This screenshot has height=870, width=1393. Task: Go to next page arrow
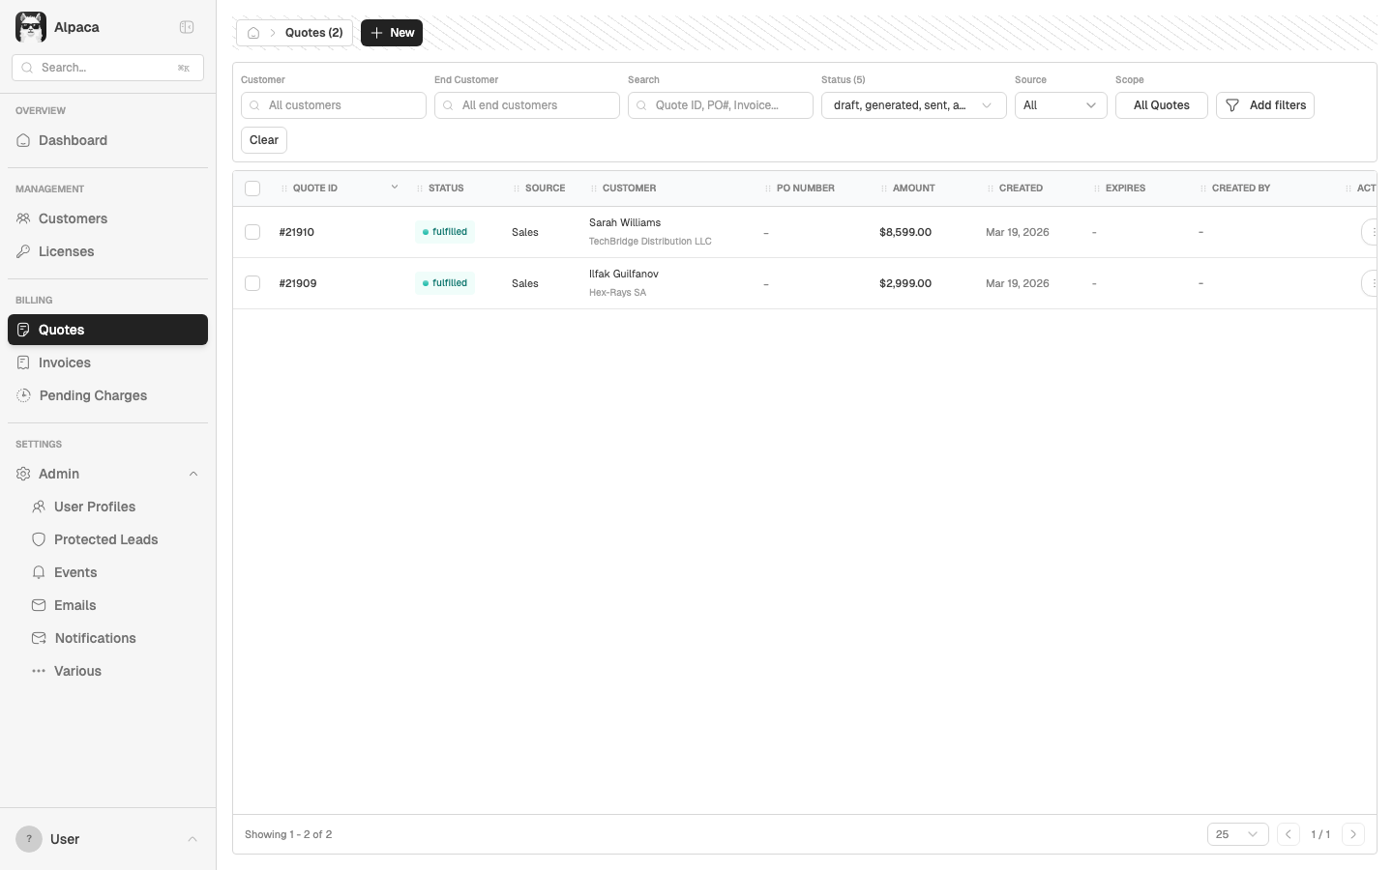tap(1353, 834)
